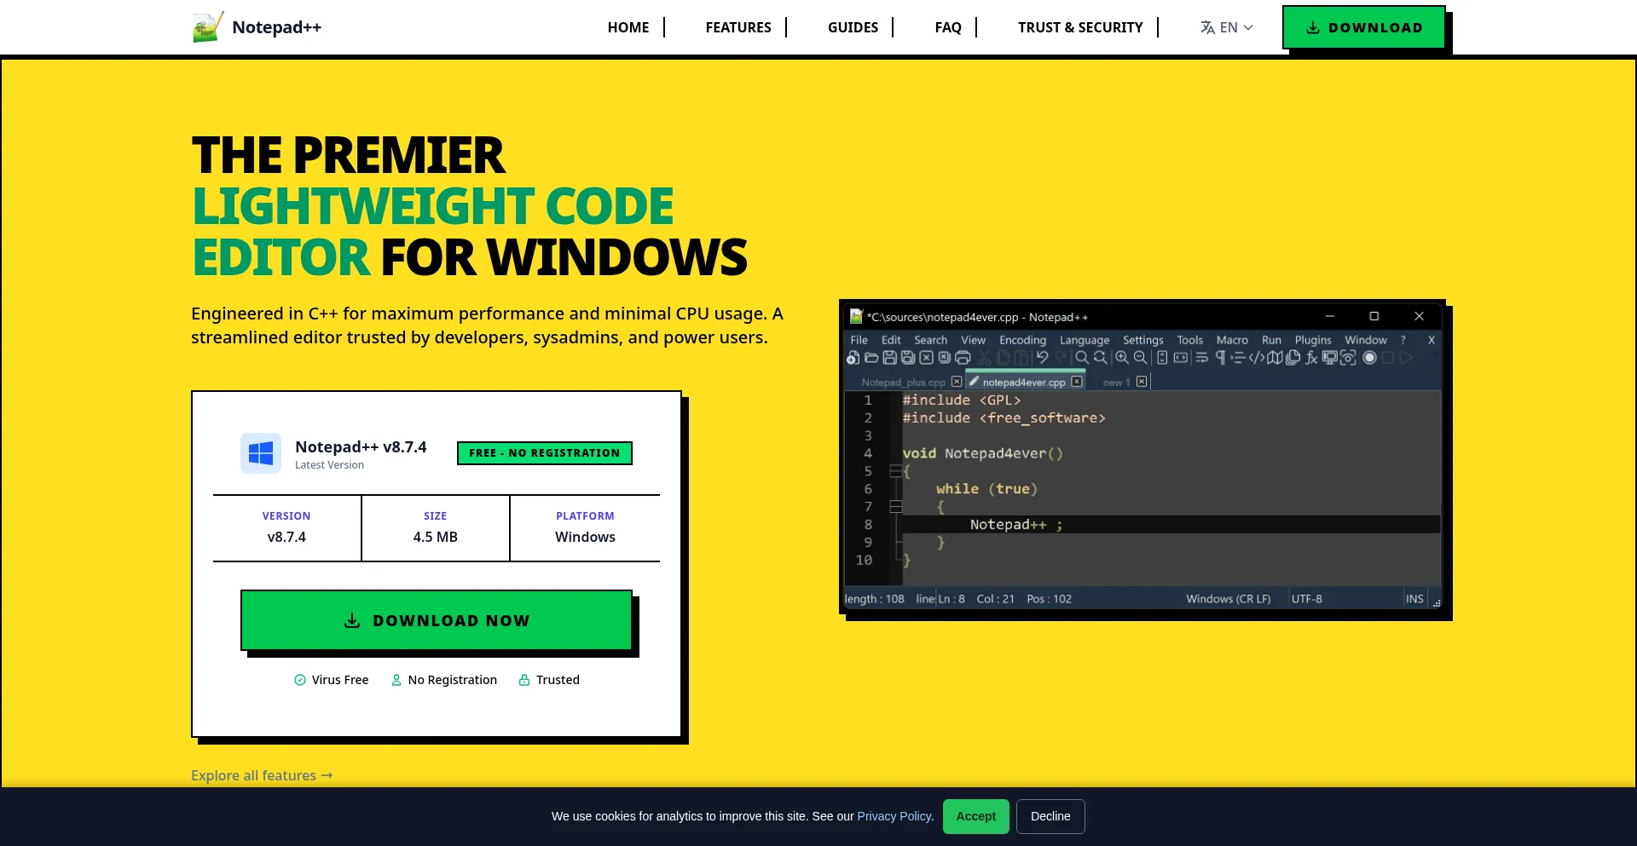
Task: Open the Macro menu in the editor screenshot
Action: 1232,340
